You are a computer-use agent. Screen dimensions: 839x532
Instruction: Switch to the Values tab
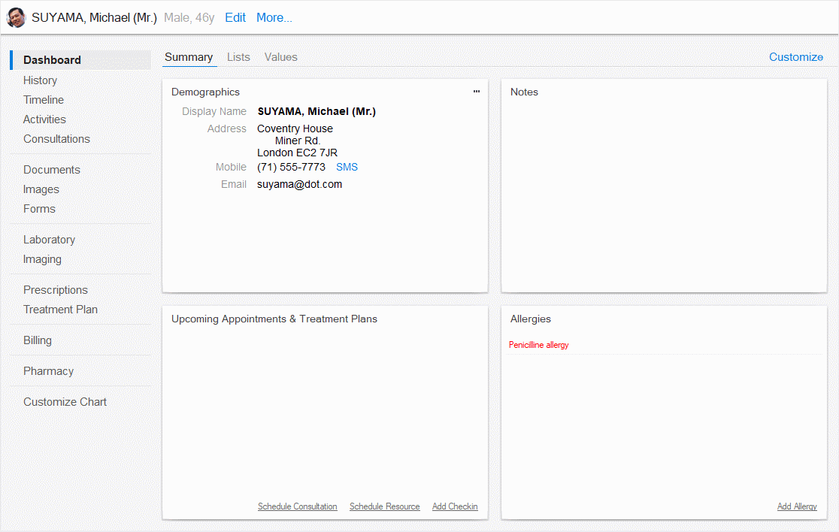(x=280, y=57)
